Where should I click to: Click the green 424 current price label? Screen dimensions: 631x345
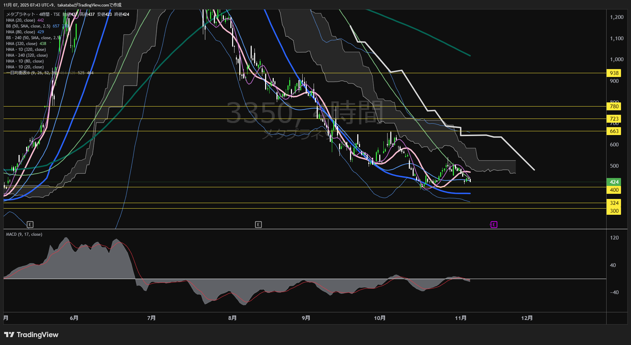coord(614,182)
